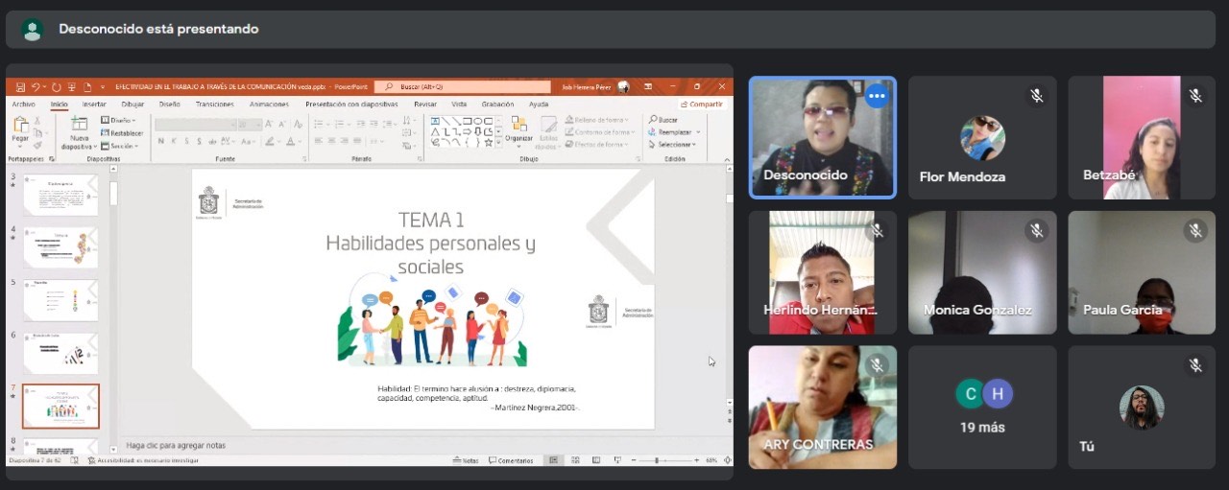Switch to slide sorter view icon
Screen dimensions: 1229x490
(573, 461)
